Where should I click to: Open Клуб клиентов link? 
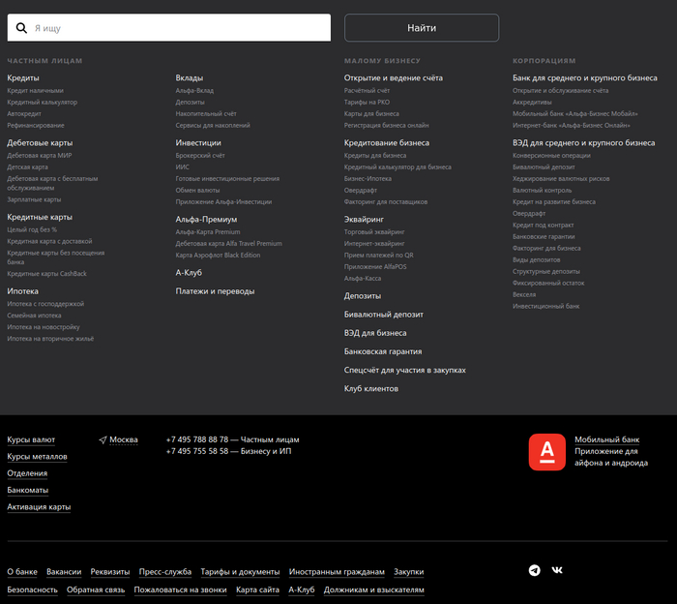click(x=371, y=389)
